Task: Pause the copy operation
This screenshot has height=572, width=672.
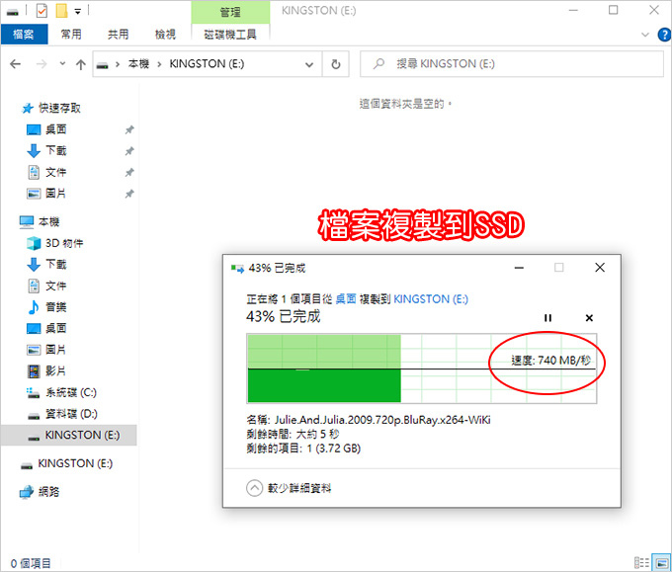Action: point(547,318)
